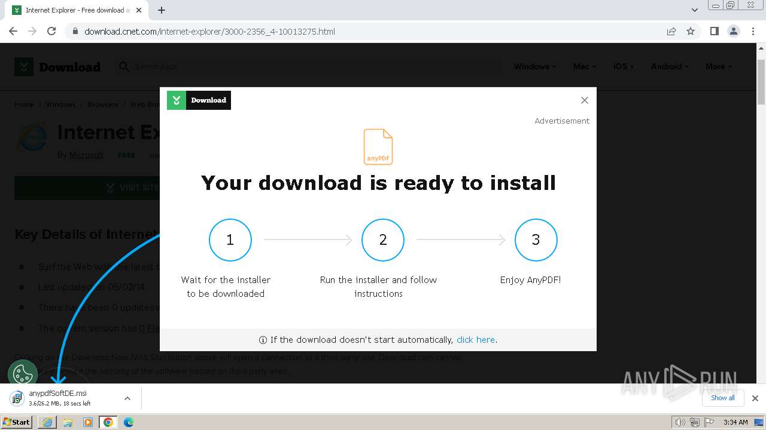Open cookie preferences icon

coord(23,374)
